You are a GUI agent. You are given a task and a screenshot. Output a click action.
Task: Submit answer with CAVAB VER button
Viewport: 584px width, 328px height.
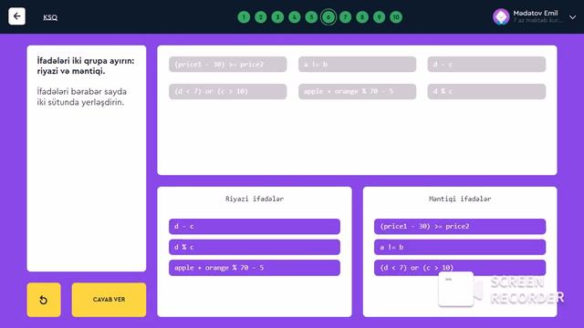pyautogui.click(x=109, y=300)
